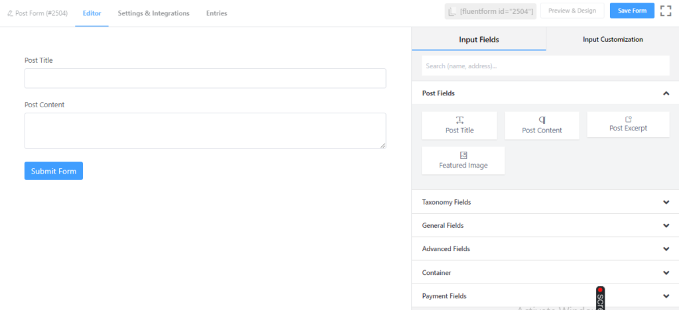Click the Post Form (#2504) title
679x310 pixels.
point(41,13)
